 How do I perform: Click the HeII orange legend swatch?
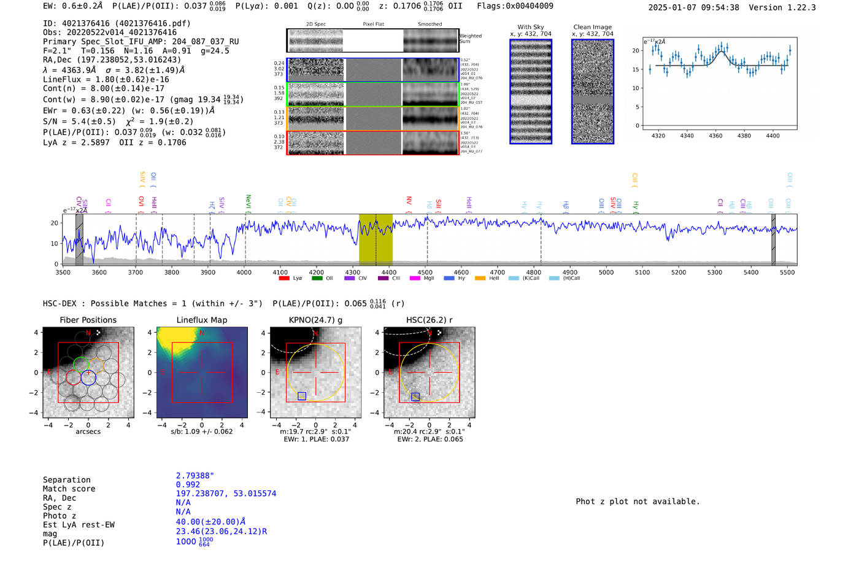[x=480, y=278]
